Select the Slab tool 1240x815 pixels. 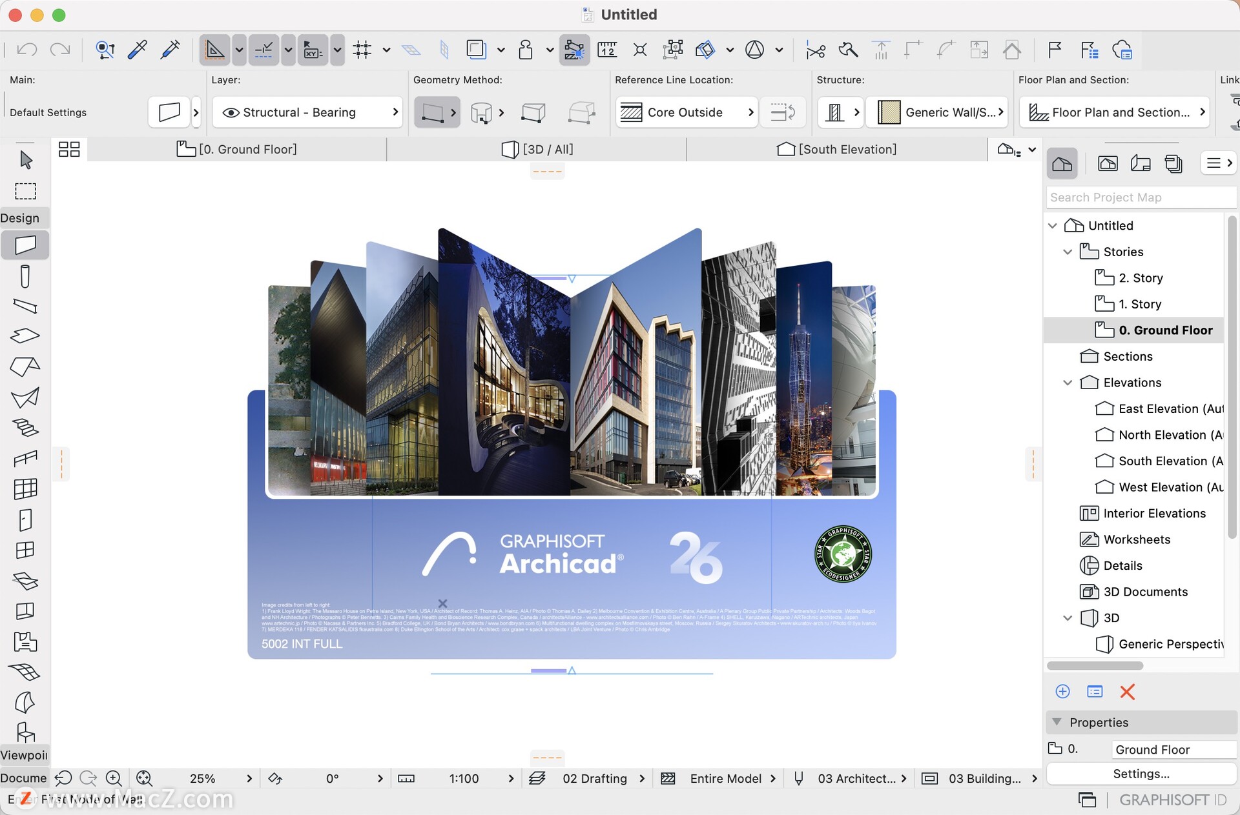click(x=25, y=336)
